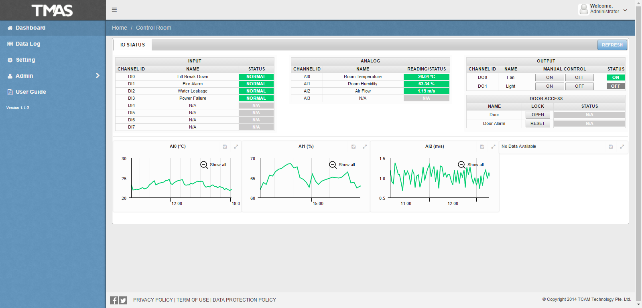Expand the Admin sidebar submenu

98,76
